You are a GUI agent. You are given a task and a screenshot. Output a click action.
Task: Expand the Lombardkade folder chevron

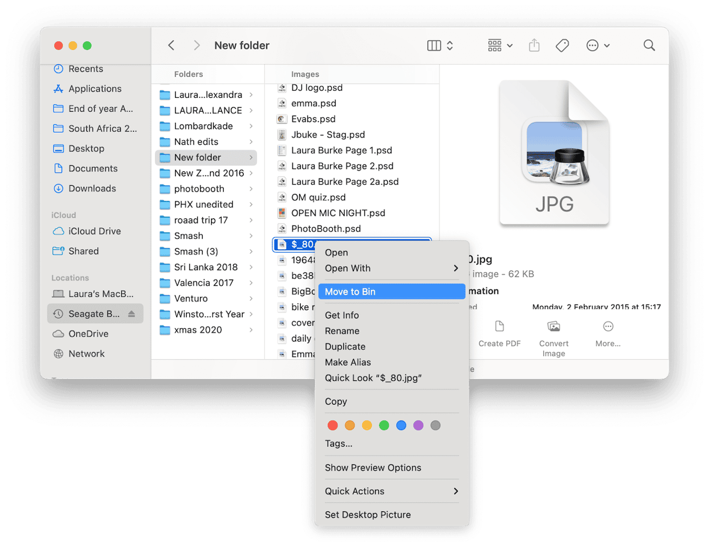251,126
